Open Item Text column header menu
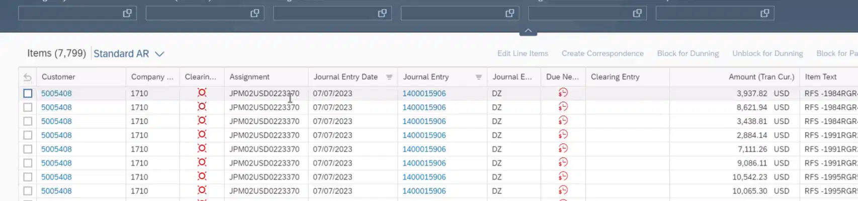The image size is (858, 201). (x=829, y=77)
